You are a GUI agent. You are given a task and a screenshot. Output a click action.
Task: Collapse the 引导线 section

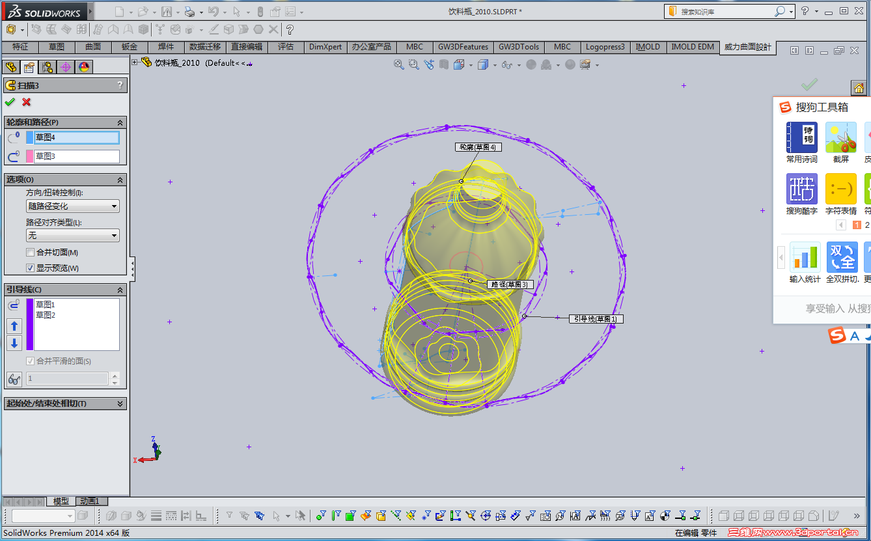pos(120,290)
